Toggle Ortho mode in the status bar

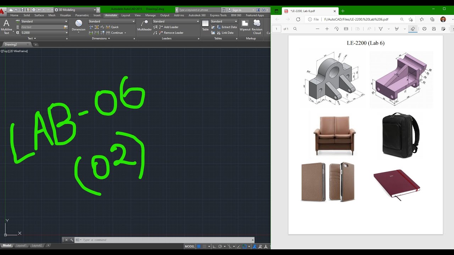point(214,246)
